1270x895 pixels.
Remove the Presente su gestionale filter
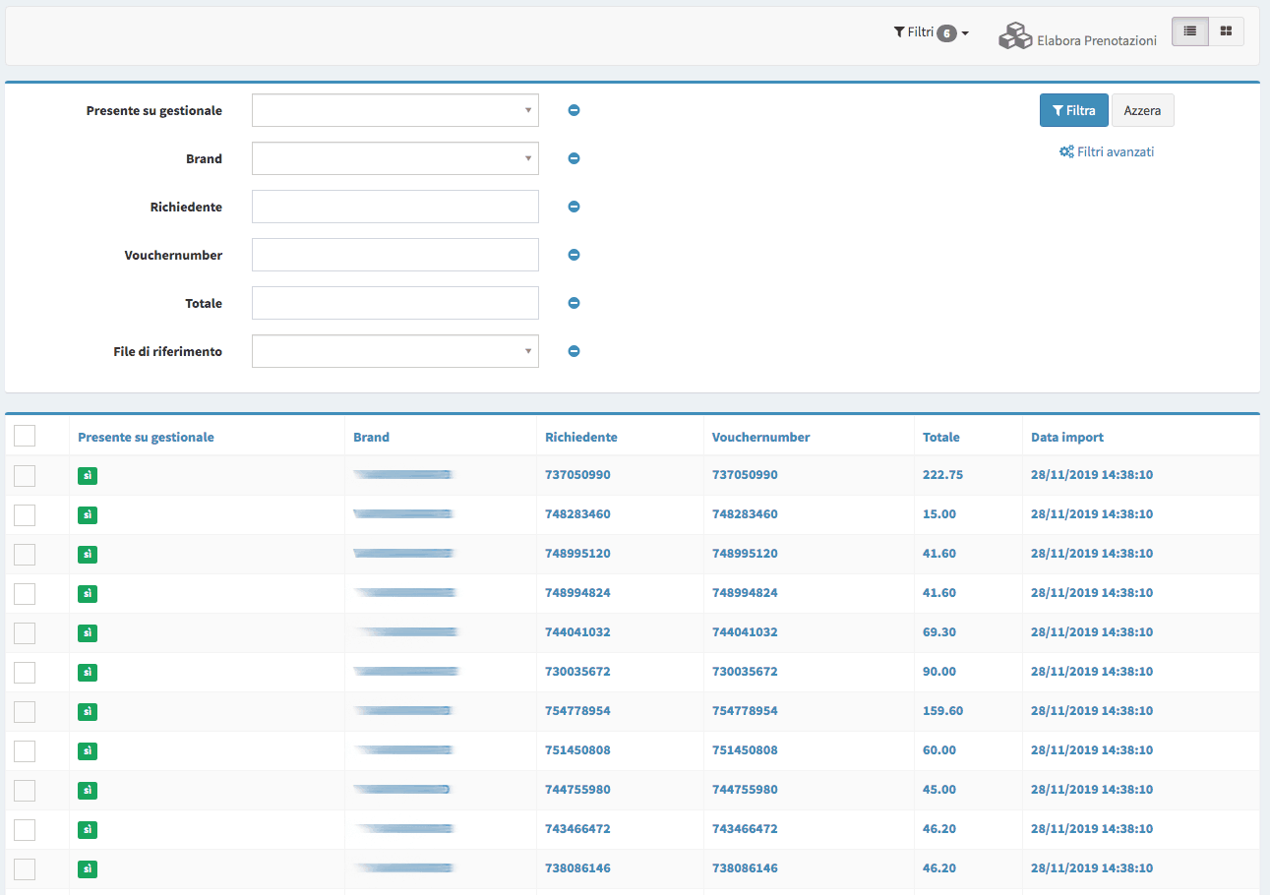point(574,110)
